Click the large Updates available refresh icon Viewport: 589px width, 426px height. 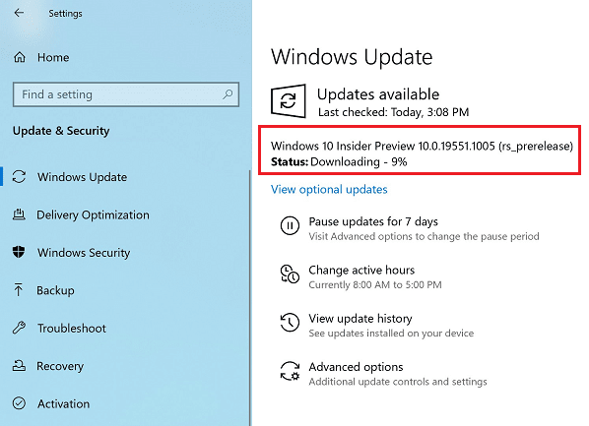(x=289, y=101)
